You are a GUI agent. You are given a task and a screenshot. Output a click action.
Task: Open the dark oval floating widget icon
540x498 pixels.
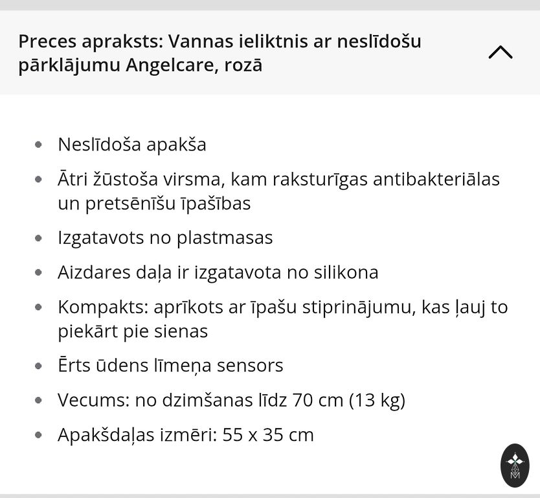pyautogui.click(x=515, y=466)
